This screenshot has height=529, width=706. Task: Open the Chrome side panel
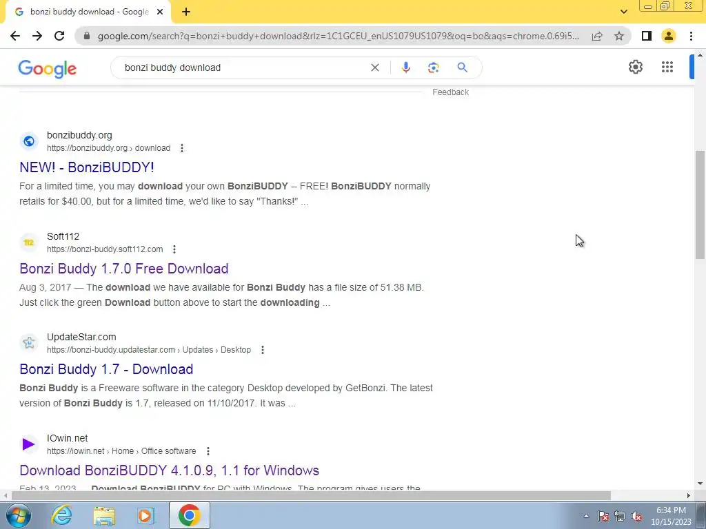pos(647,36)
